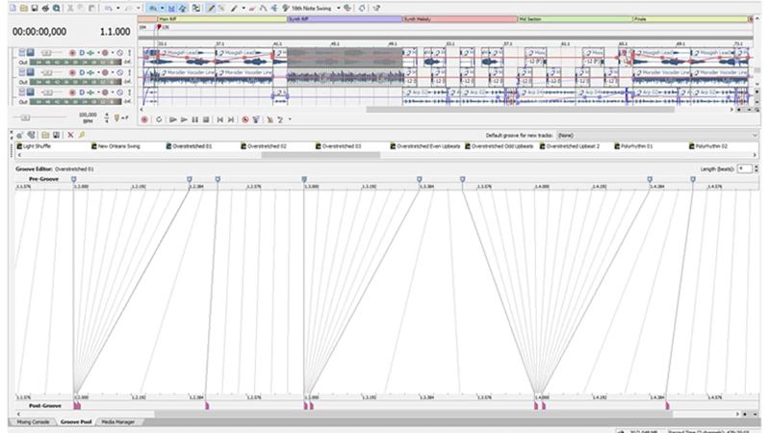
Task: Adjust the third track volume fader
Action: click(46, 92)
